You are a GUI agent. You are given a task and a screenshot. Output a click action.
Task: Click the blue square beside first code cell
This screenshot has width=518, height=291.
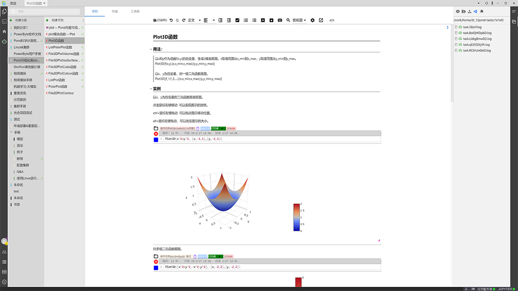pyautogui.click(x=156, y=140)
